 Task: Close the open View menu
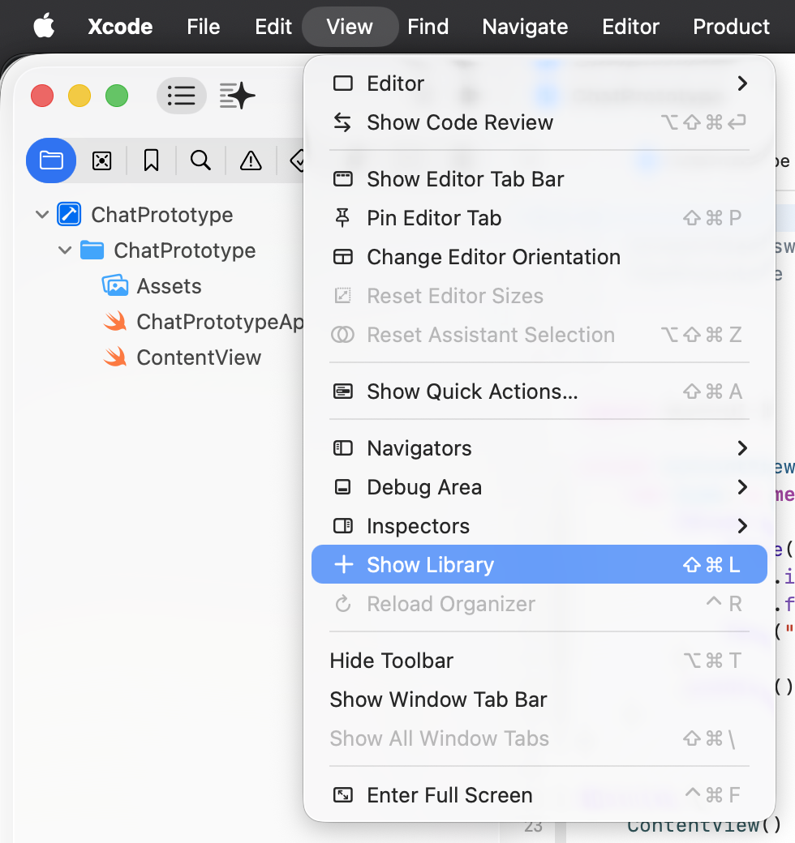[350, 26]
